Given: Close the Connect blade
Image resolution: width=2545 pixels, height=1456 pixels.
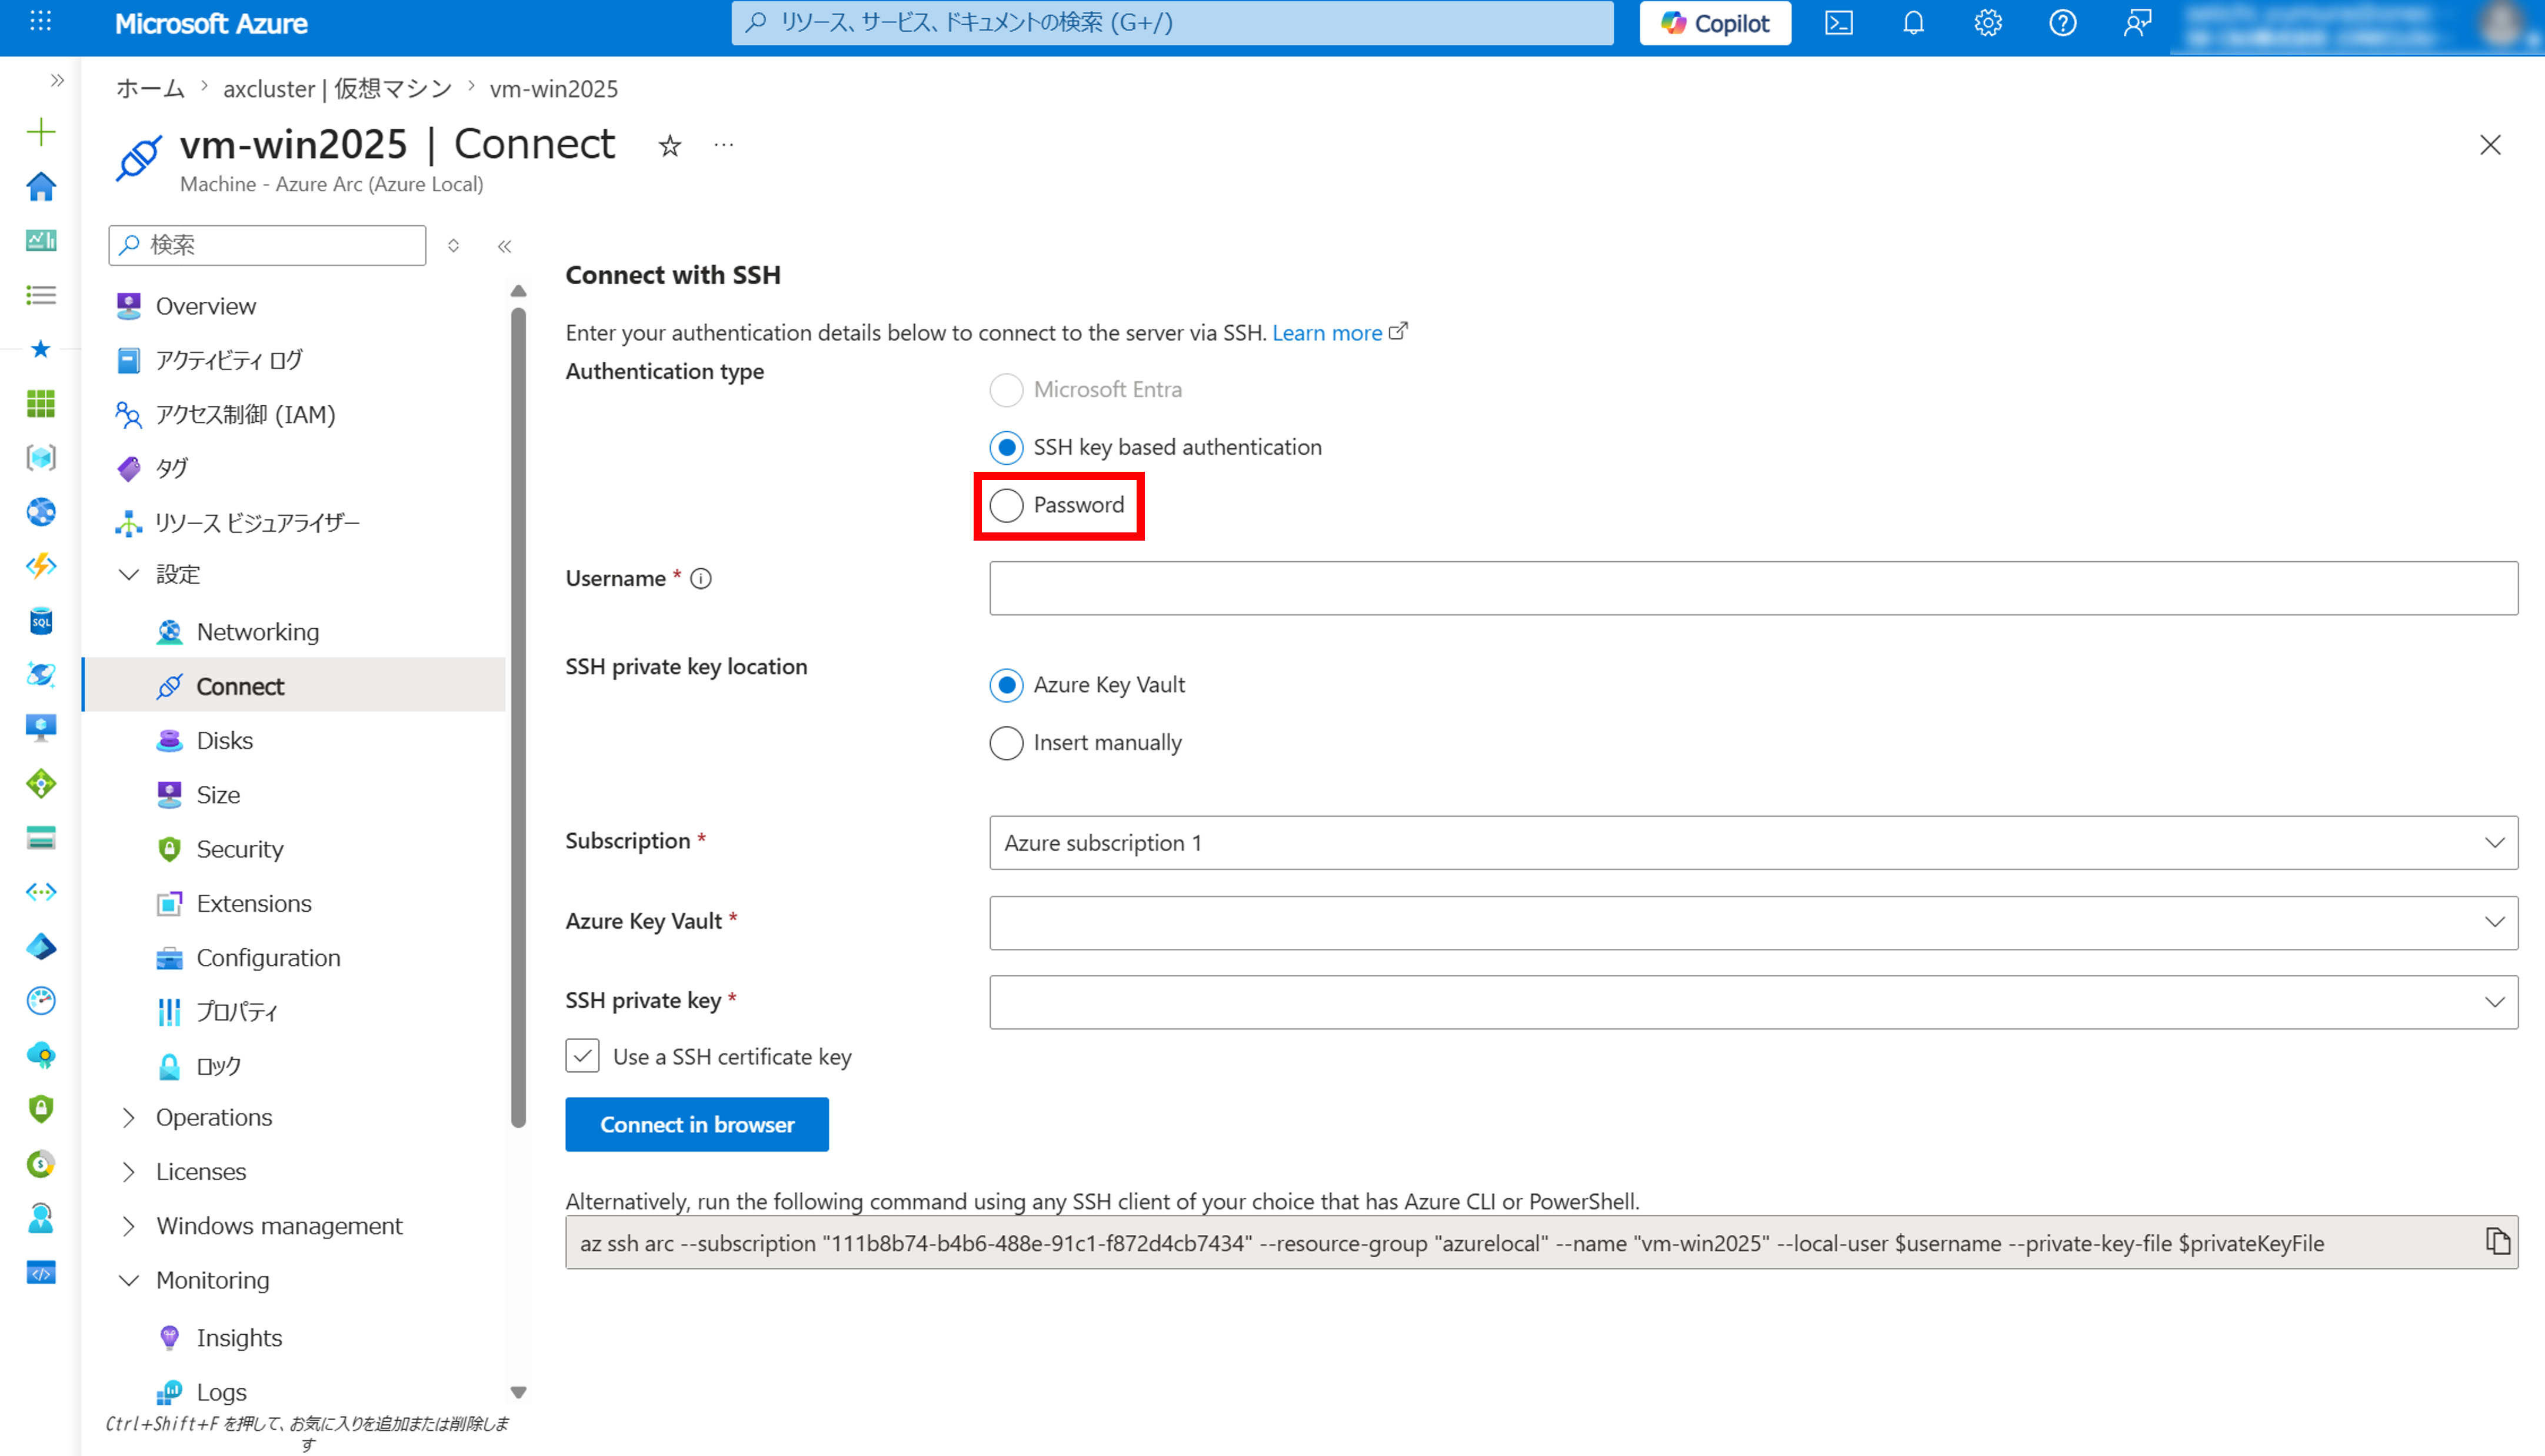Looking at the screenshot, I should (2490, 145).
